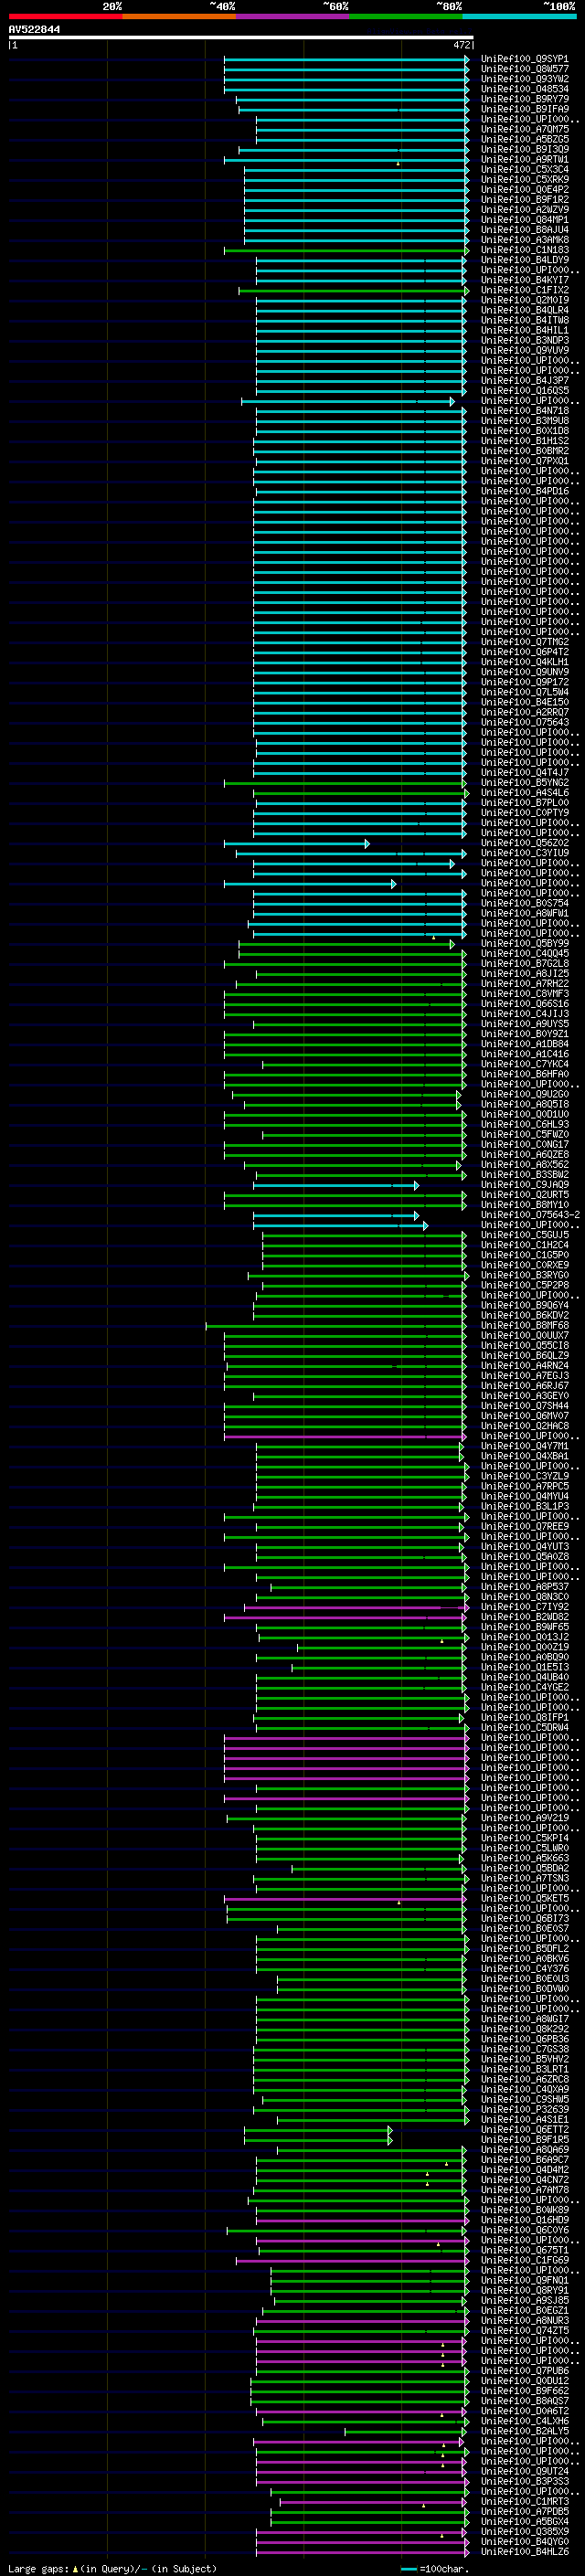Select the UniRef100_B2ALY5 label
The width and height of the screenshot is (585, 2576).
click(x=524, y=2430)
